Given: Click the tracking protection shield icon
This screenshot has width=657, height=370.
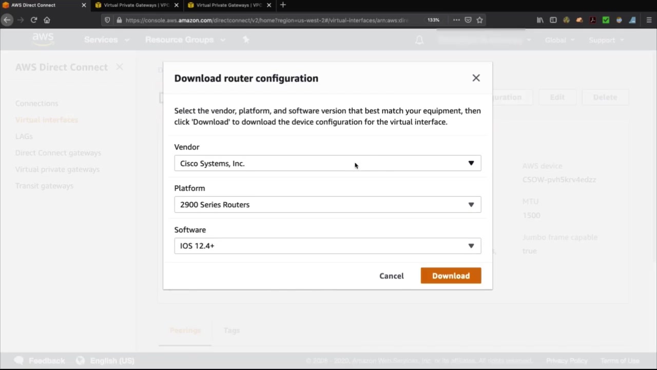Looking at the screenshot, I should pos(107,20).
